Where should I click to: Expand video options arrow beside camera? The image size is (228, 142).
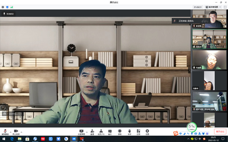(x=21, y=132)
